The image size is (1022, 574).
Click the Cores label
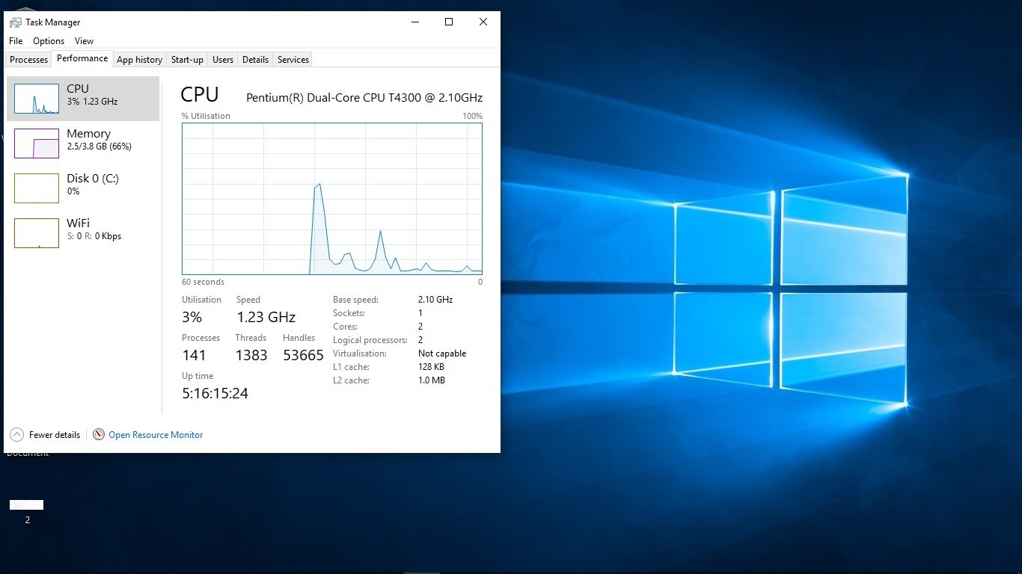(x=345, y=327)
